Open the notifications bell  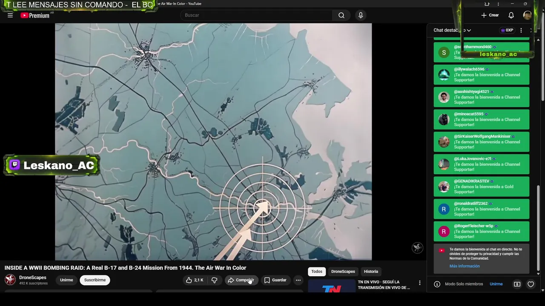click(x=511, y=15)
